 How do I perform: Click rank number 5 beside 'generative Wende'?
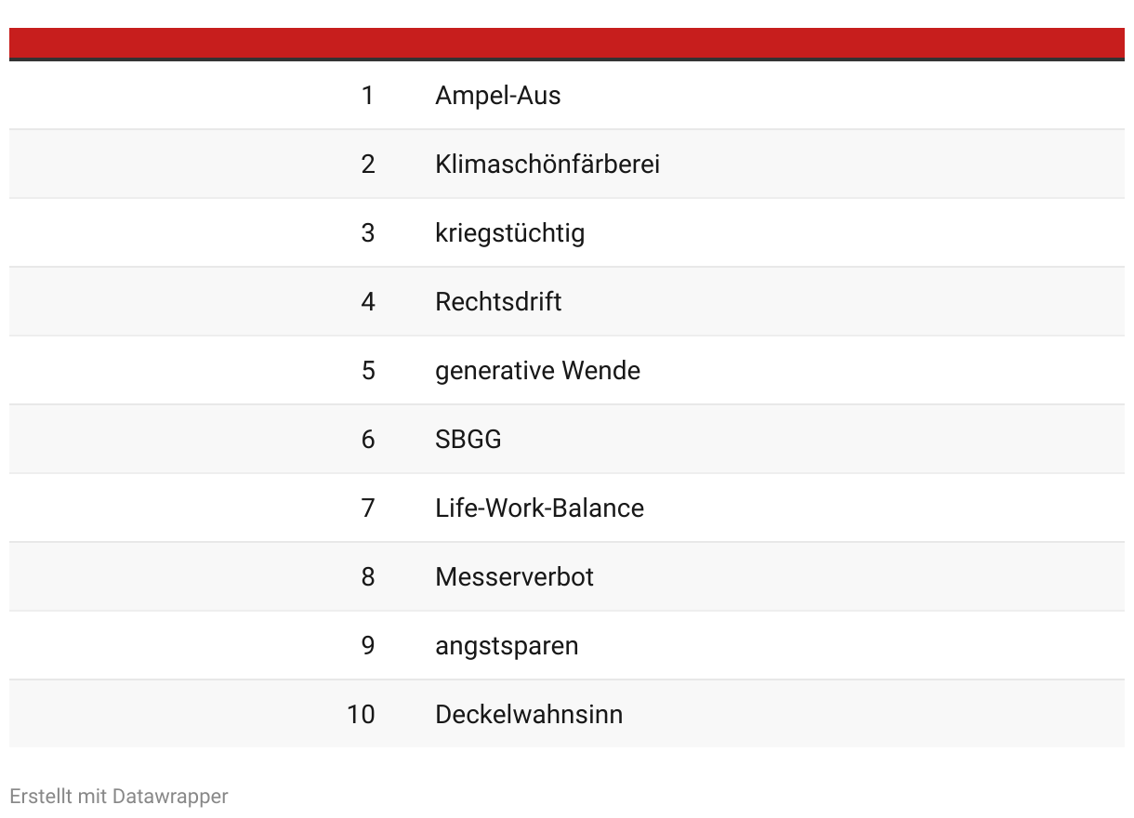tap(368, 371)
